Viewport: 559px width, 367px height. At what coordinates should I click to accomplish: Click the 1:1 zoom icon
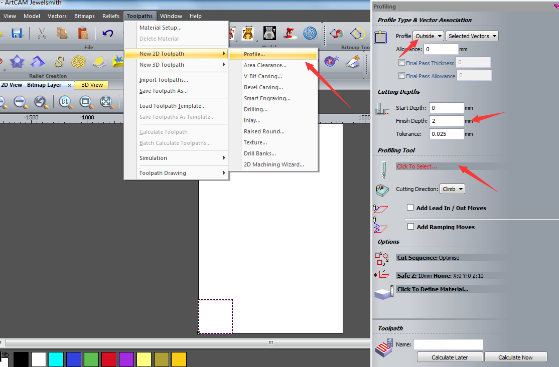65,102
